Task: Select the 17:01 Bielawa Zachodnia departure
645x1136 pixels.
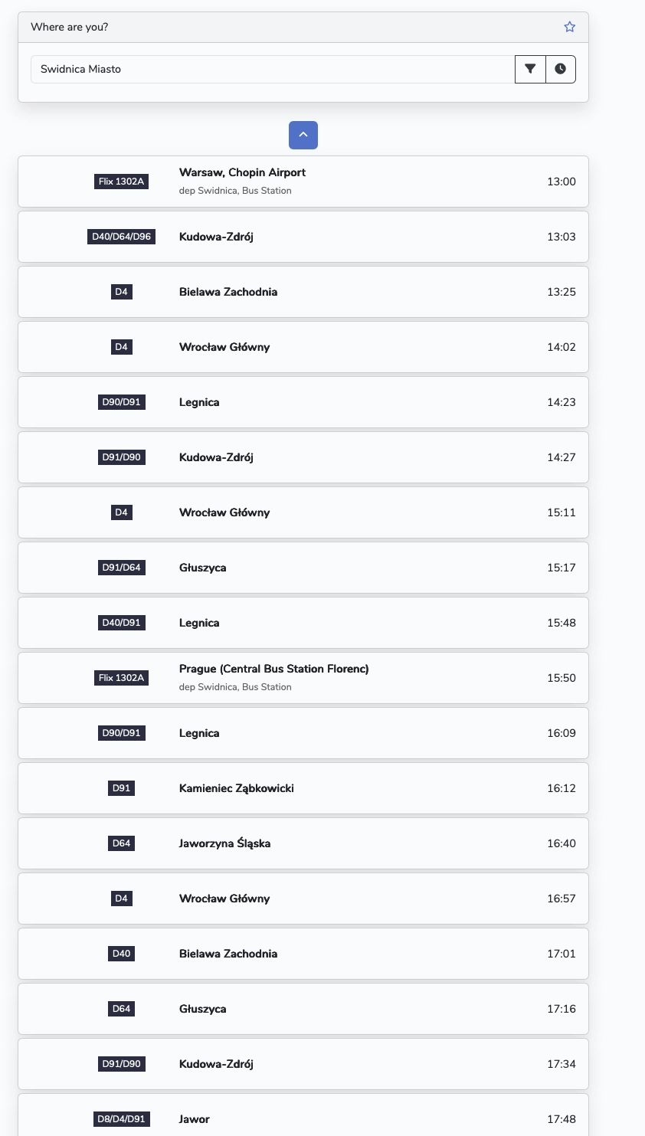Action: pos(303,954)
